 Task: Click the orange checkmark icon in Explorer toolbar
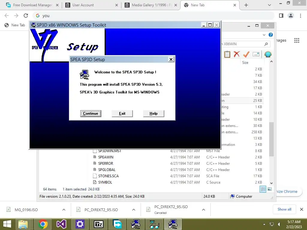point(246,54)
